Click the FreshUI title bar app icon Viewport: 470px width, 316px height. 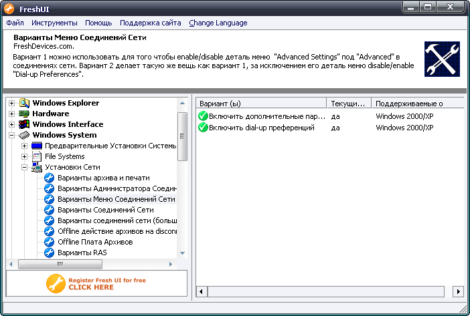[9, 9]
